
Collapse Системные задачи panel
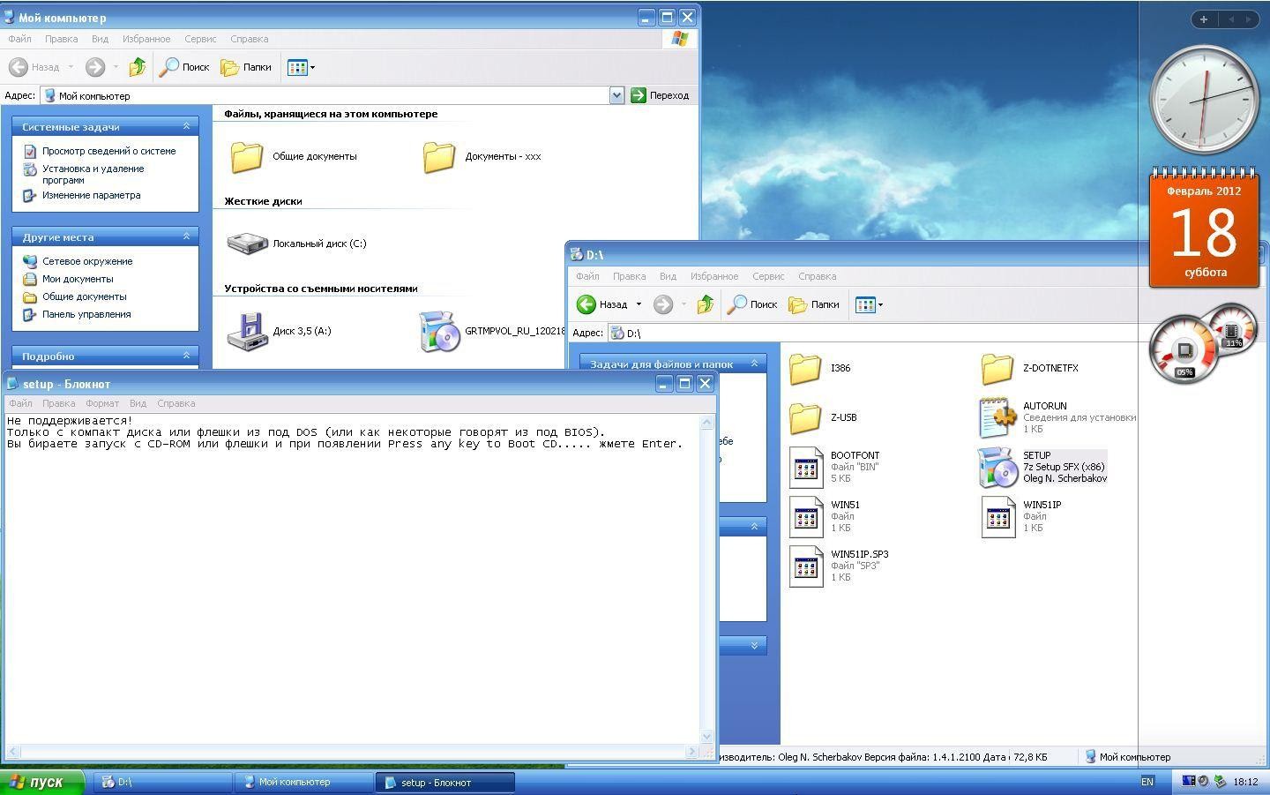(186, 126)
